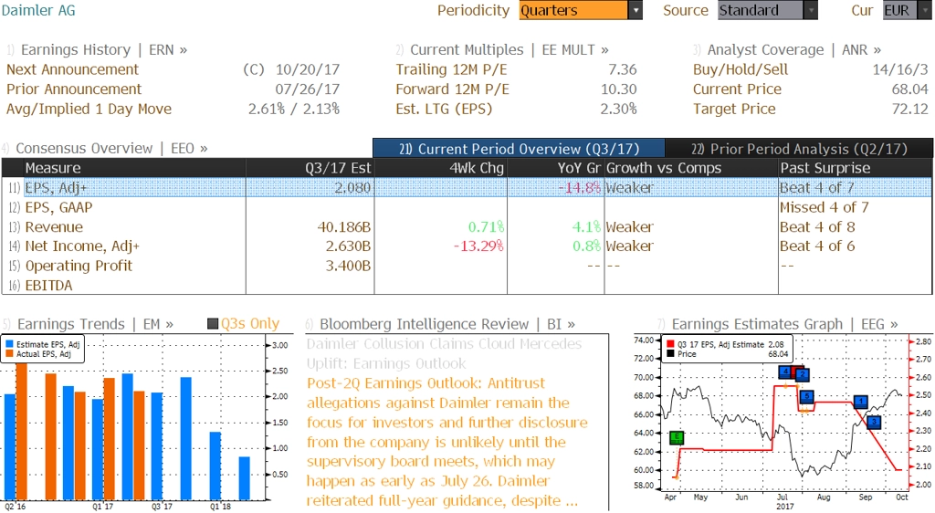
Task: Click event marker 4 on earnings estimates graph
Action: (785, 372)
